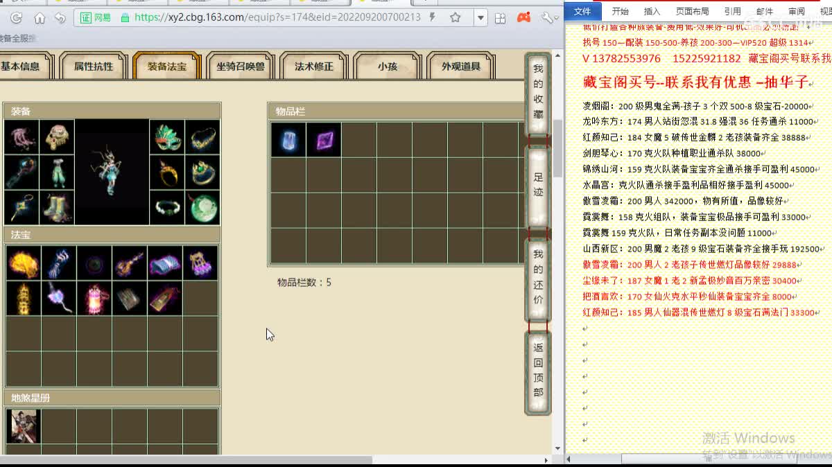
Task: Open the 坐骑召唤兽 tab
Action: pyautogui.click(x=241, y=67)
